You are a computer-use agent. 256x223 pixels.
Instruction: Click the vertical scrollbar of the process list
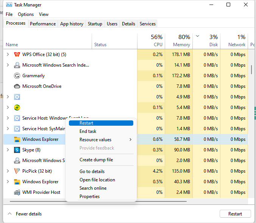pyautogui.click(x=251, y=70)
